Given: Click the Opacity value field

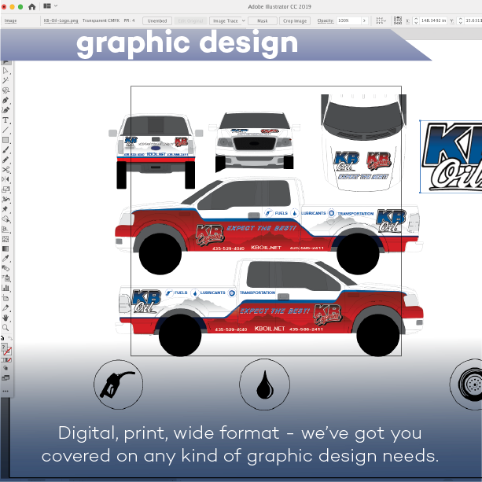Looking at the screenshot, I should coord(348,20).
